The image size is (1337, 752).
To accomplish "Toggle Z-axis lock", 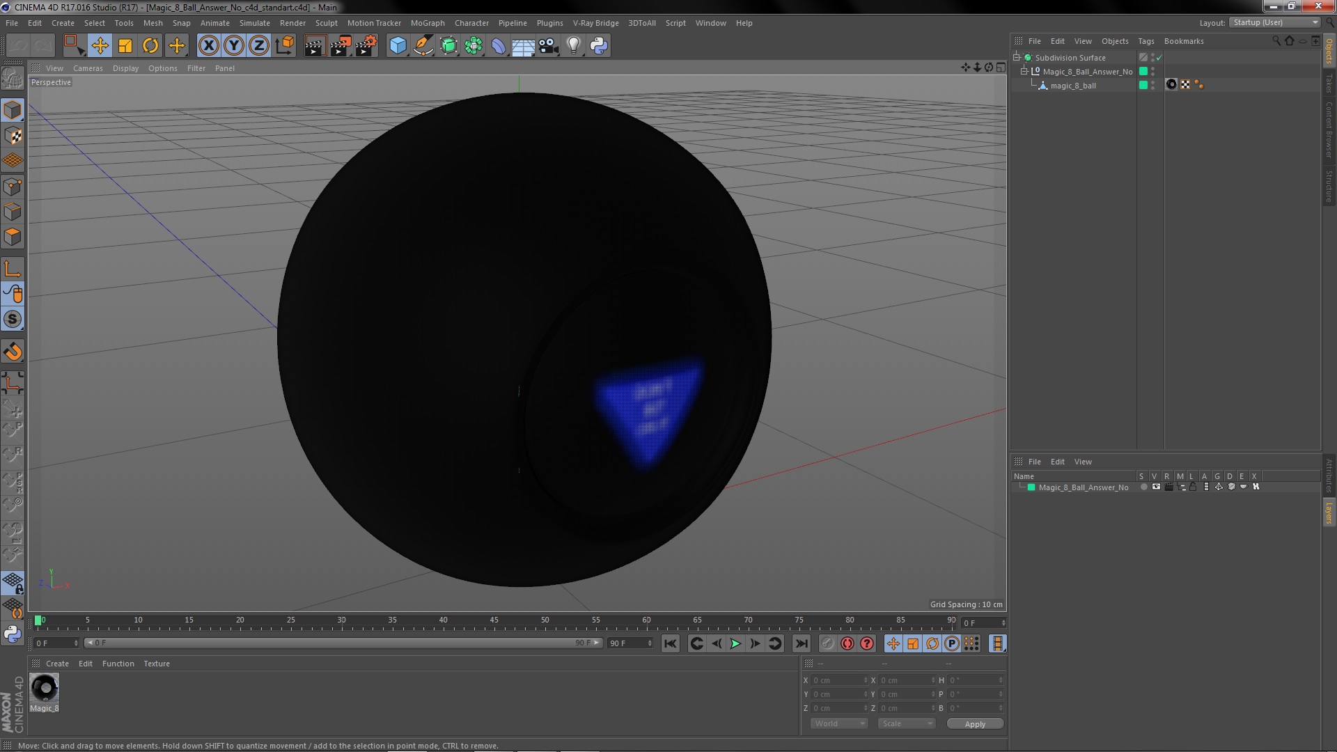I will click(x=258, y=46).
